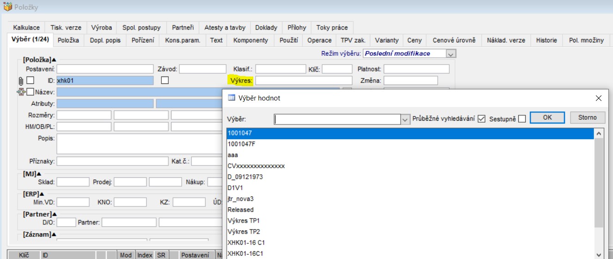This screenshot has height=259, width=613.
Task: Click the Položky window package icon
Action: tap(7, 7)
